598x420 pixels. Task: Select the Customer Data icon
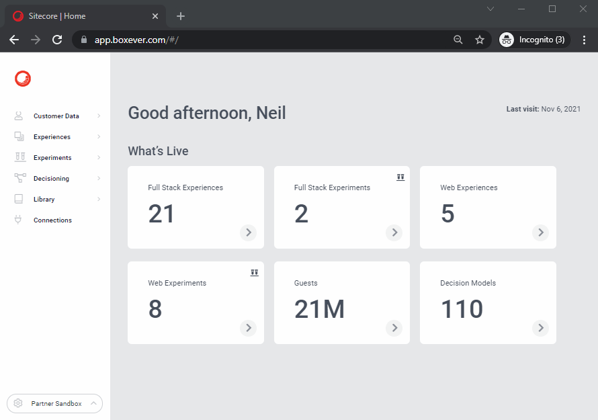(18, 116)
